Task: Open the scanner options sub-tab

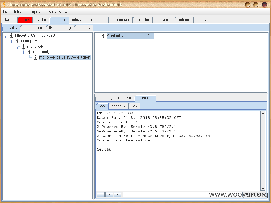Action: [84, 28]
